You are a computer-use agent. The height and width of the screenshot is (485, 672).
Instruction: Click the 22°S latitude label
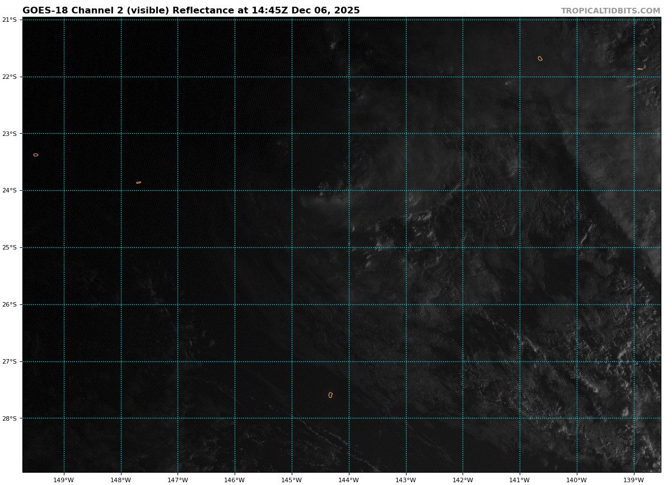(10, 77)
